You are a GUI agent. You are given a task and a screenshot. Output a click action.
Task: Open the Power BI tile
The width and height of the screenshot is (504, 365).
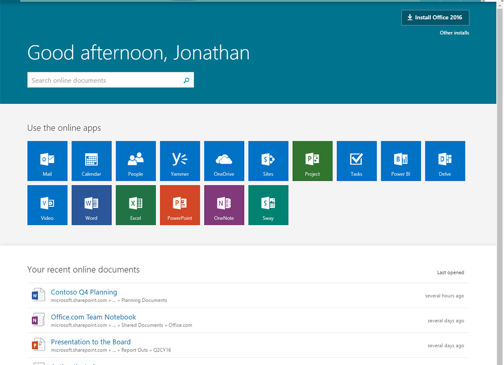click(x=401, y=161)
